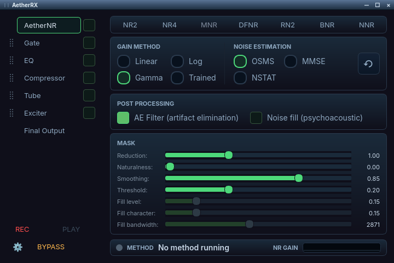Image resolution: width=394 pixels, height=263 pixels.
Task: Click the REC button
Action: coord(22,230)
